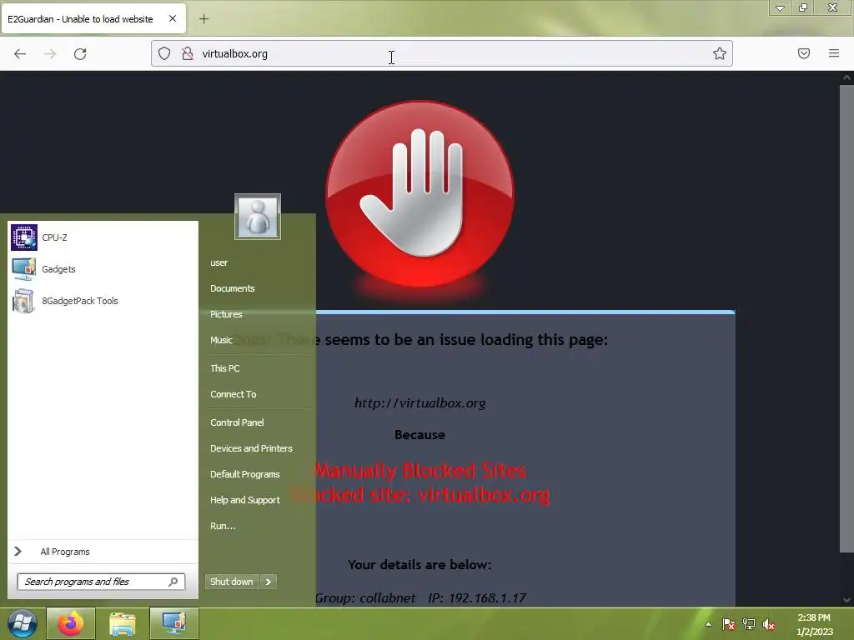Click 'Group: collabnet' text
The height and width of the screenshot is (640, 854).
(365, 598)
